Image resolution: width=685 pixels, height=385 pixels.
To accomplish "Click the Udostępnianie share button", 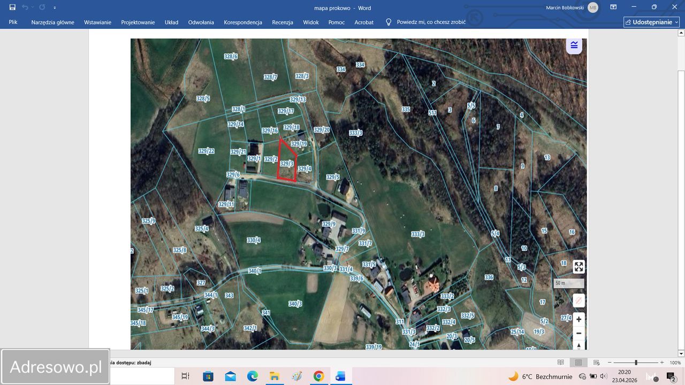I will [651, 22].
